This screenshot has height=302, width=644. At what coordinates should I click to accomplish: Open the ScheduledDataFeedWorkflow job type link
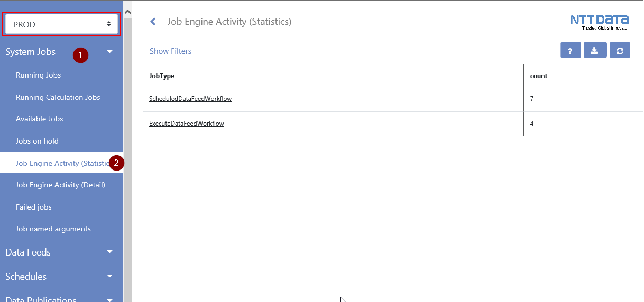click(x=190, y=99)
